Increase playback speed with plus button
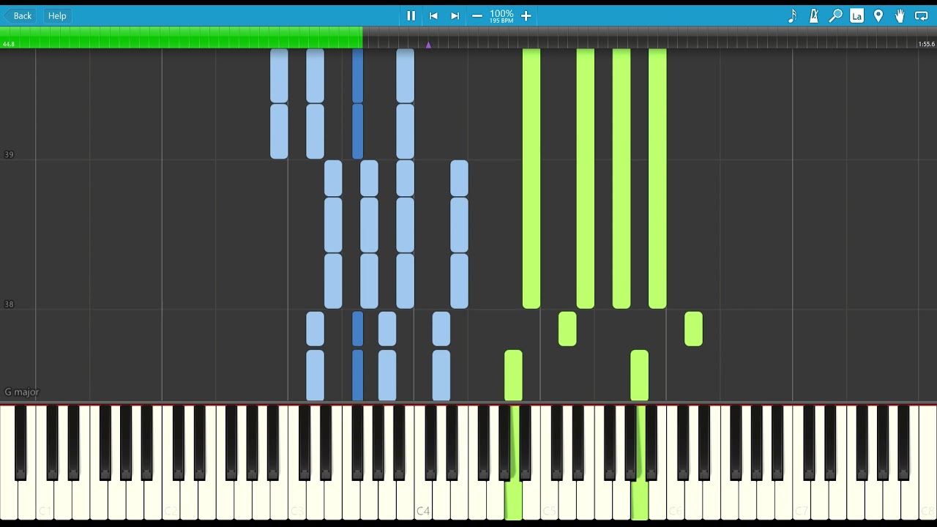The width and height of the screenshot is (937, 527). 526,15
